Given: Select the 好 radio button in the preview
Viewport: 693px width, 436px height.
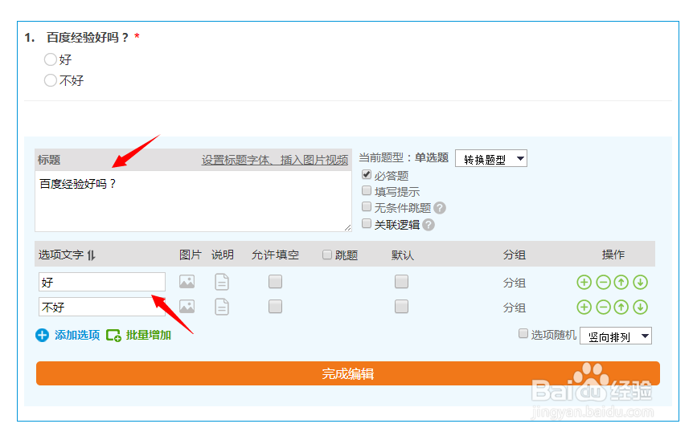Looking at the screenshot, I should point(51,59).
